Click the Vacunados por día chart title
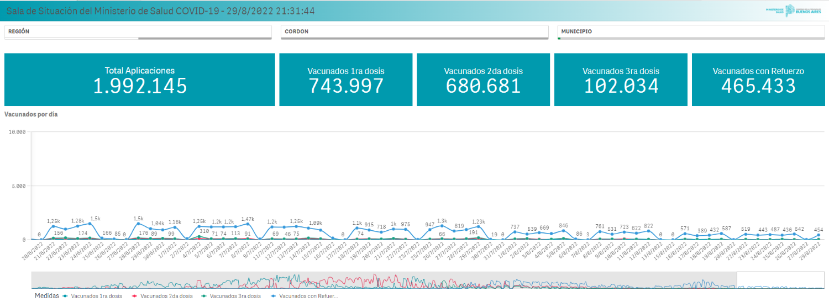 tap(31, 115)
